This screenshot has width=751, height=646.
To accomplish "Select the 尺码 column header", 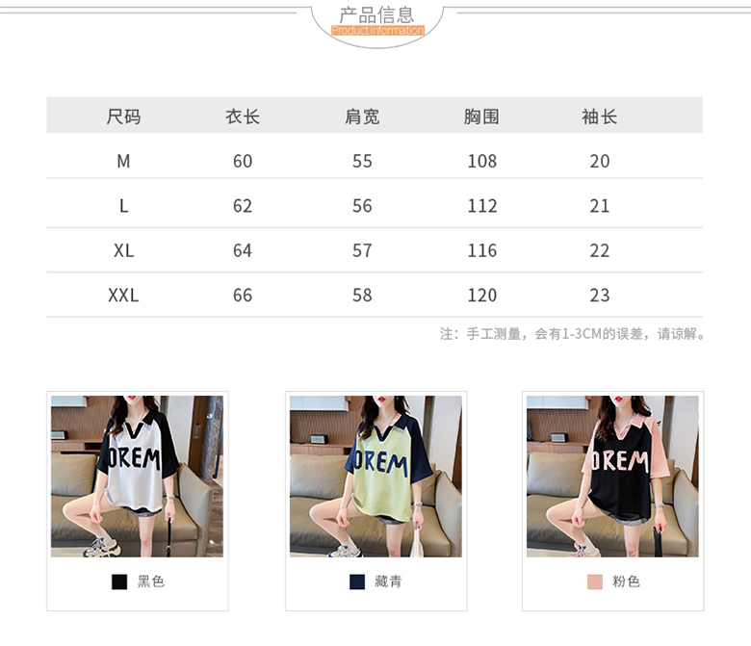I will pyautogui.click(x=123, y=116).
